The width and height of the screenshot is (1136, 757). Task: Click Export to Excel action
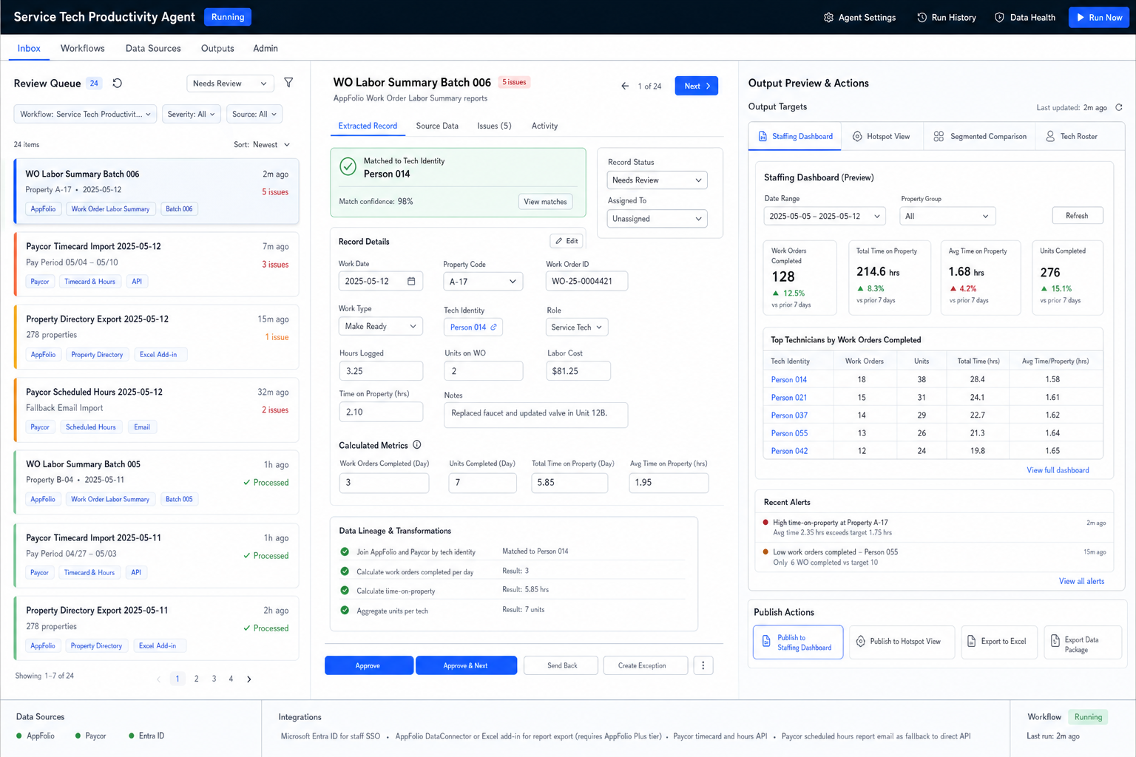(999, 642)
